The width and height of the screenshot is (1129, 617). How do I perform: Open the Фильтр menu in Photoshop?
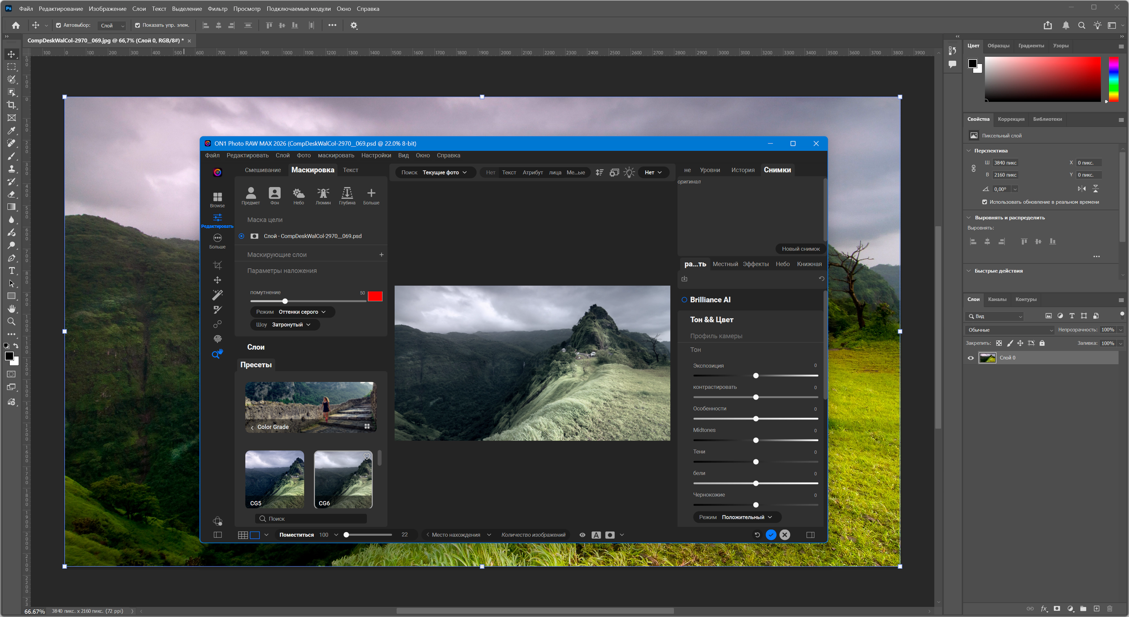pos(217,9)
